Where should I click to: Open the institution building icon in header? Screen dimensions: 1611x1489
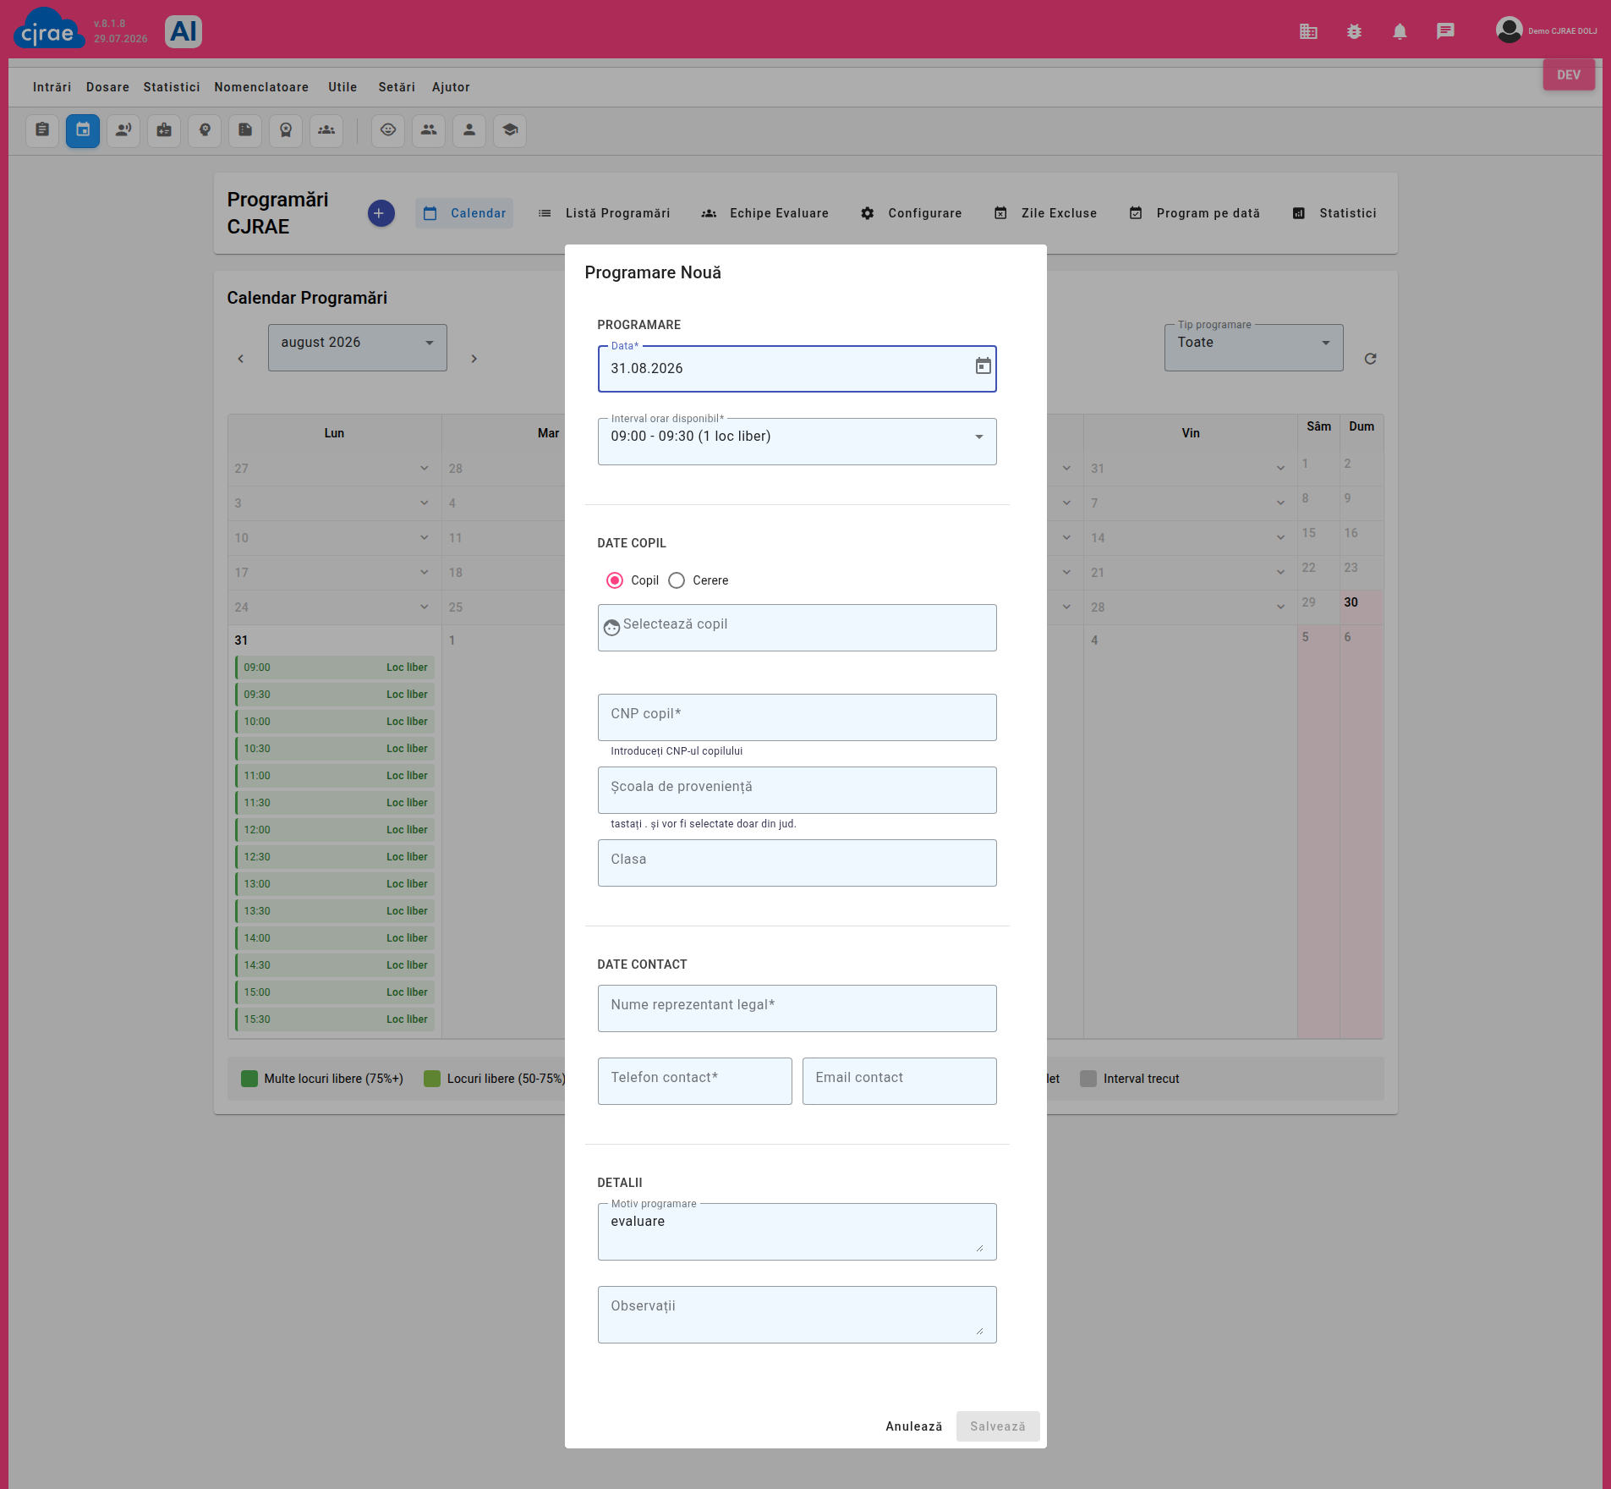click(1308, 31)
